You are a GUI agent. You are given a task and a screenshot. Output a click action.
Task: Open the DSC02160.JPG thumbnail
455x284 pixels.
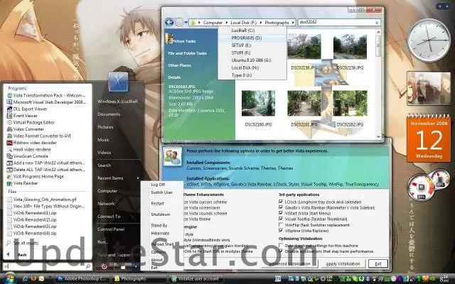[258, 103]
